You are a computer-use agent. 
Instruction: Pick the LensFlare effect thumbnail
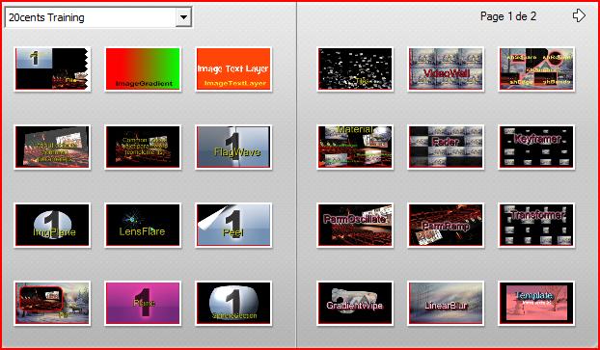tap(143, 226)
